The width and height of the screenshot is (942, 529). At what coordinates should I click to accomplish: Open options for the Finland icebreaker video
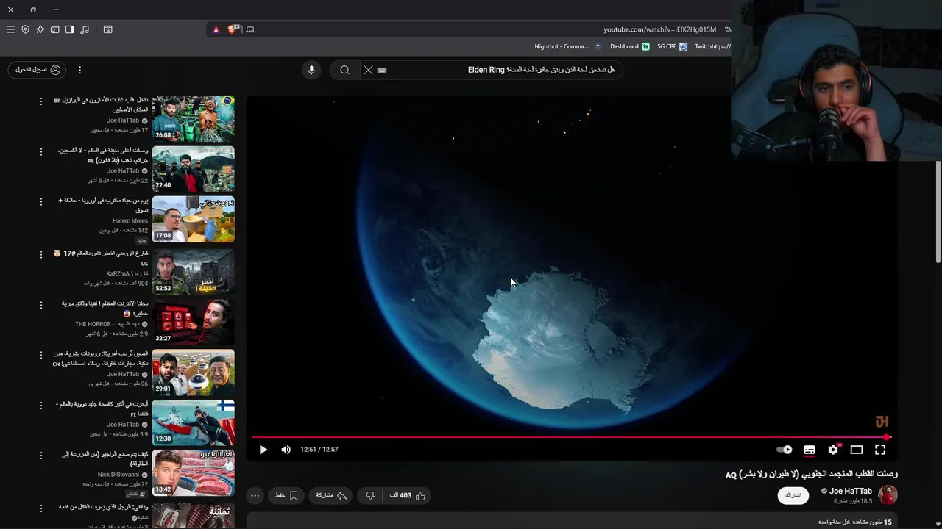pyautogui.click(x=41, y=406)
